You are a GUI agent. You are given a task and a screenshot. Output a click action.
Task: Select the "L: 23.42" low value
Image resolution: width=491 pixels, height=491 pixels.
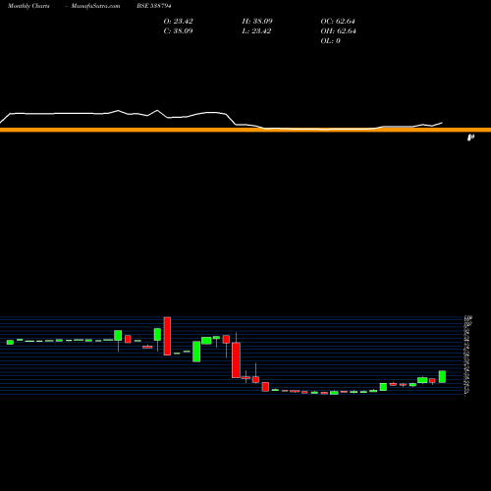point(256,30)
